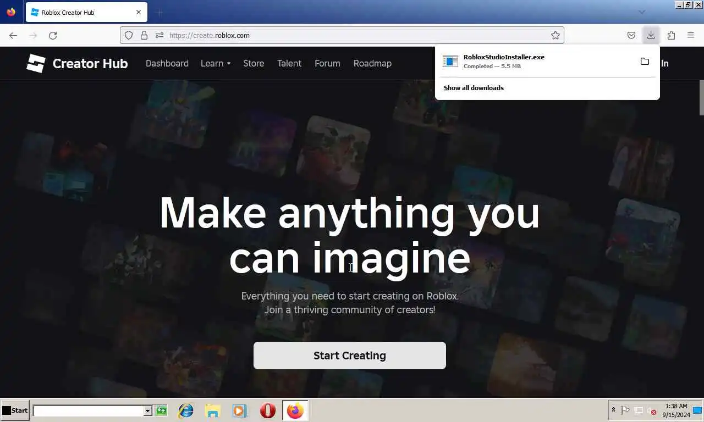704x422 pixels.
Task: Click the Creator Hub logo
Action: (x=77, y=63)
